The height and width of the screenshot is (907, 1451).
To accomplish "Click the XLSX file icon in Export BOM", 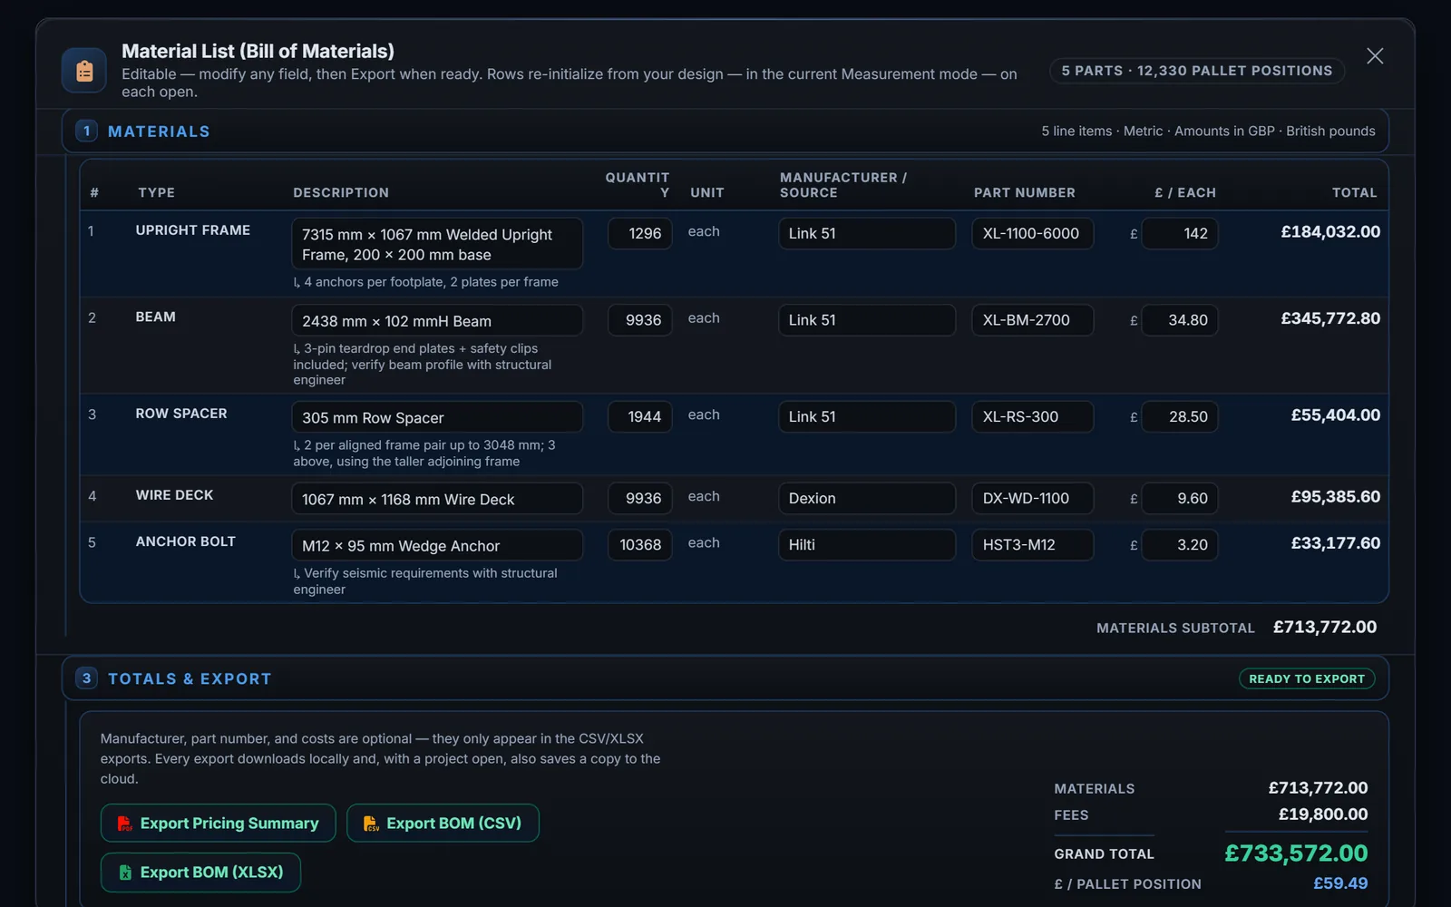I will [125, 873].
